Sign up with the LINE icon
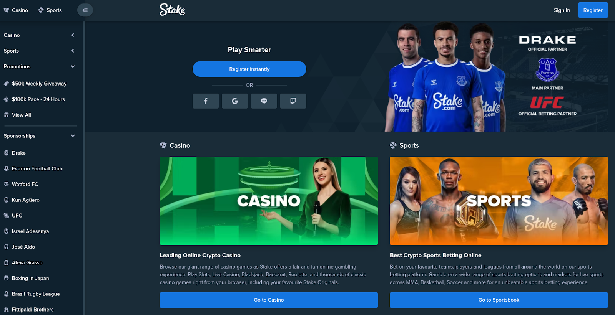 point(264,101)
